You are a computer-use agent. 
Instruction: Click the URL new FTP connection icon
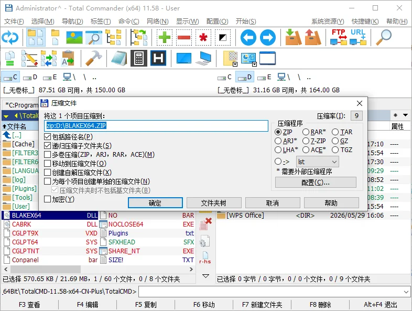click(x=358, y=38)
